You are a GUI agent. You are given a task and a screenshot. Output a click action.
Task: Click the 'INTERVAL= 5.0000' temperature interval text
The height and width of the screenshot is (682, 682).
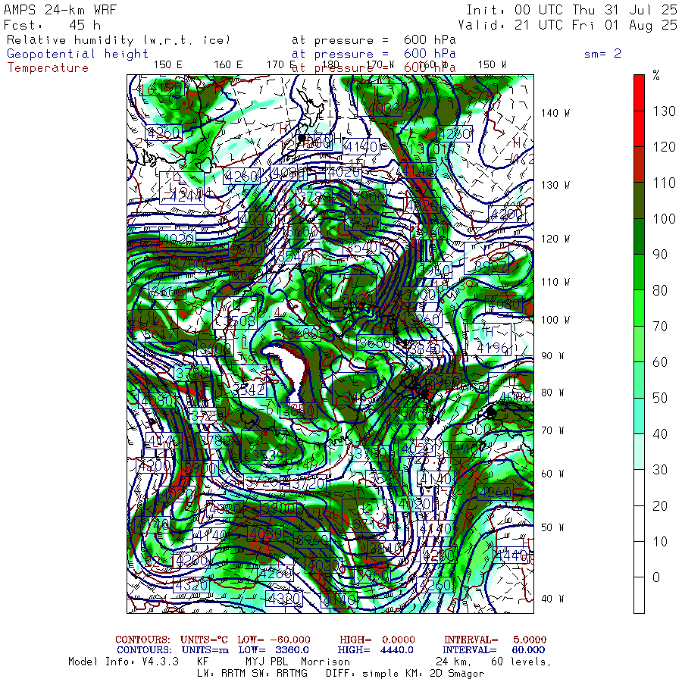[x=495, y=640]
